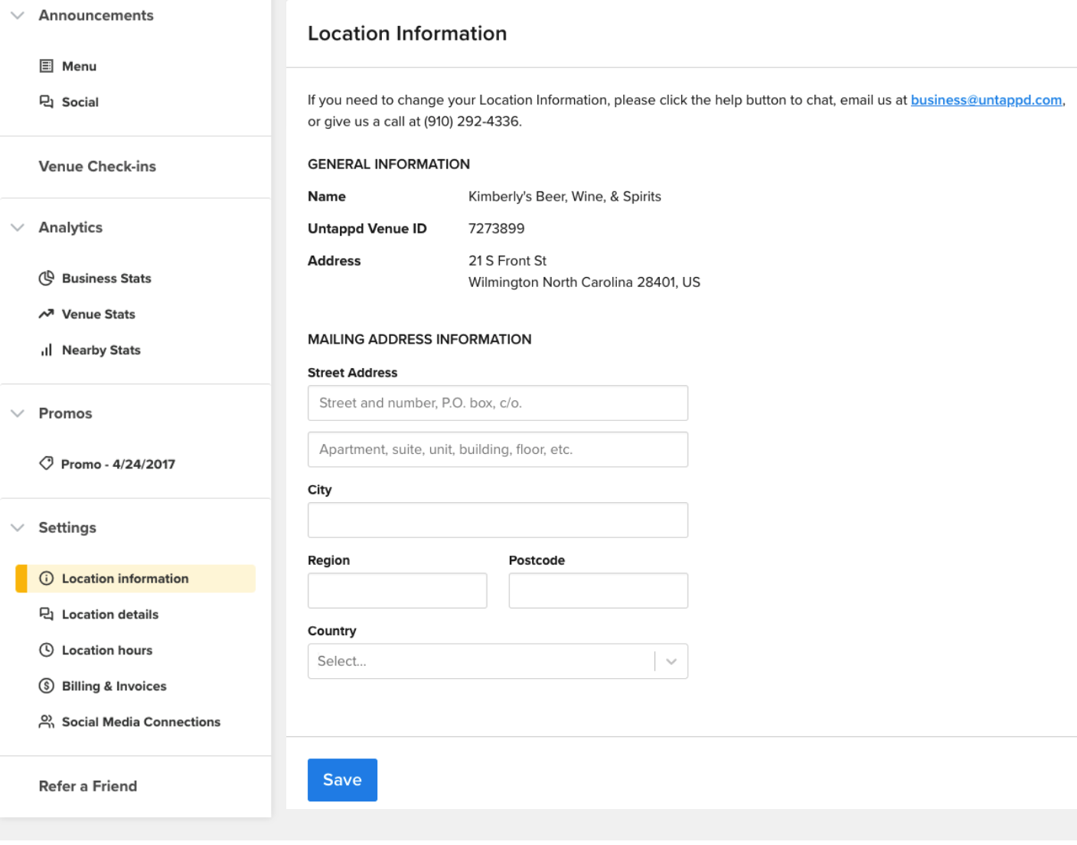
Task: Click the Untappd Venue ID value 7273899
Action: coord(496,228)
